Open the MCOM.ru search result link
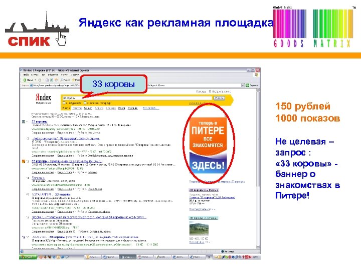The height and width of the screenshot is (270, 361). (89, 217)
